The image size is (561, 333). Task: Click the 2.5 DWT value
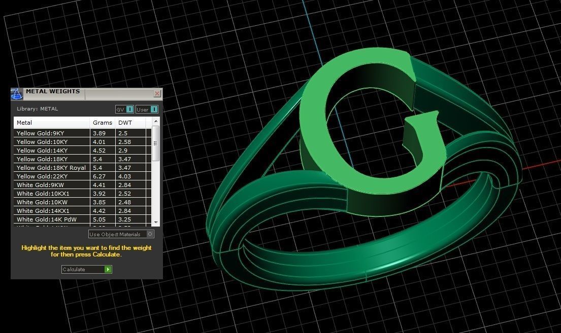123,133
